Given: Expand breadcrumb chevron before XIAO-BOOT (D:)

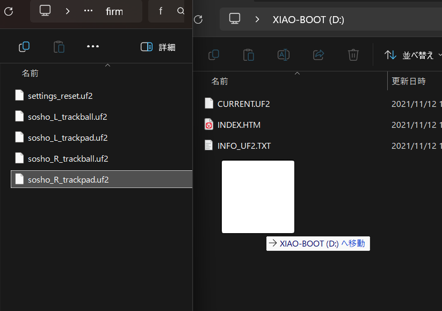Looking at the screenshot, I should pos(257,19).
